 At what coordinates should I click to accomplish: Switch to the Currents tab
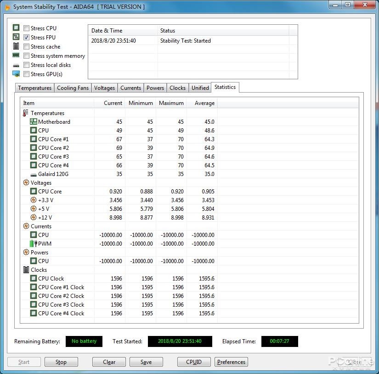click(130, 88)
